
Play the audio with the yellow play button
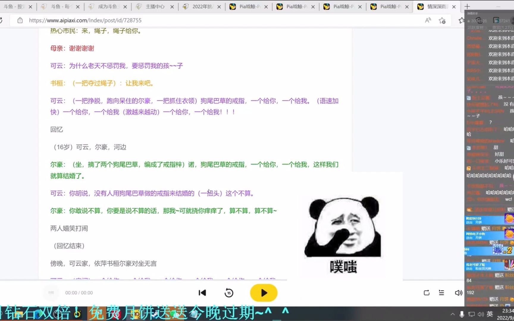pos(264,293)
